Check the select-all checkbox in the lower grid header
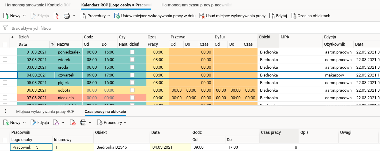Image resolution: width=380 pixels, height=160 pixels. [x=5, y=140]
